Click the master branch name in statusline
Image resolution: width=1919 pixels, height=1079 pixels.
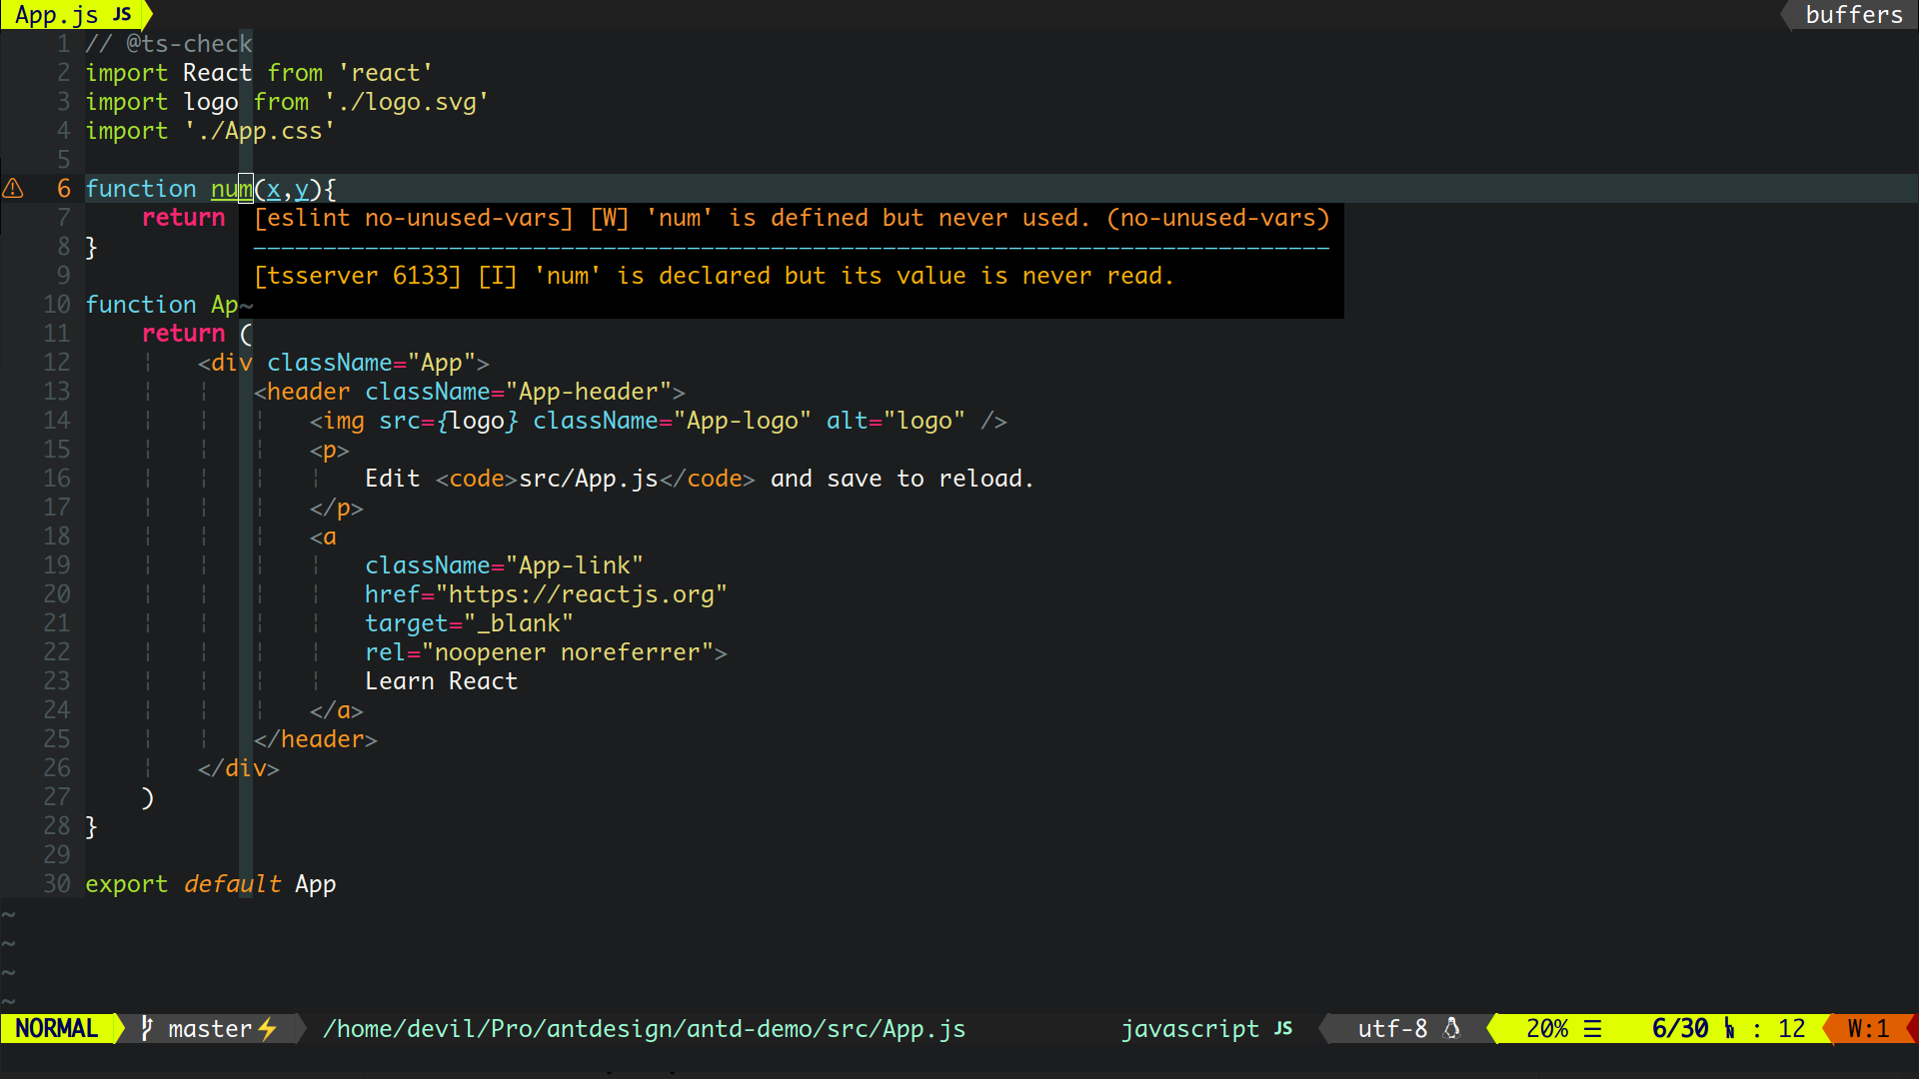pyautogui.click(x=210, y=1028)
